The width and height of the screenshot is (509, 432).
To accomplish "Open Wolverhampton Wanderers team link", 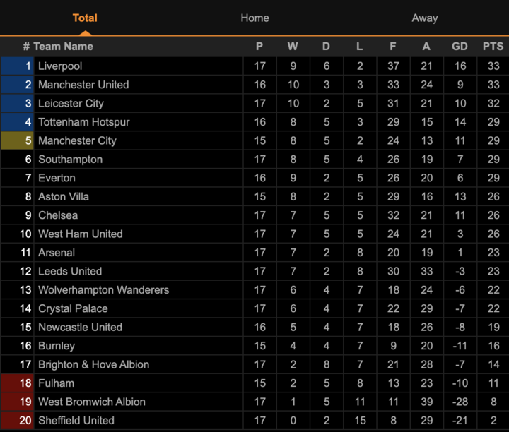I will click(x=103, y=290).
